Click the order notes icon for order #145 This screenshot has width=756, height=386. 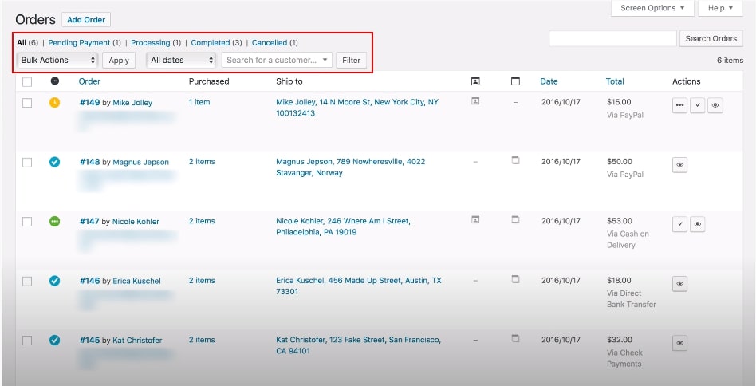[515, 338]
